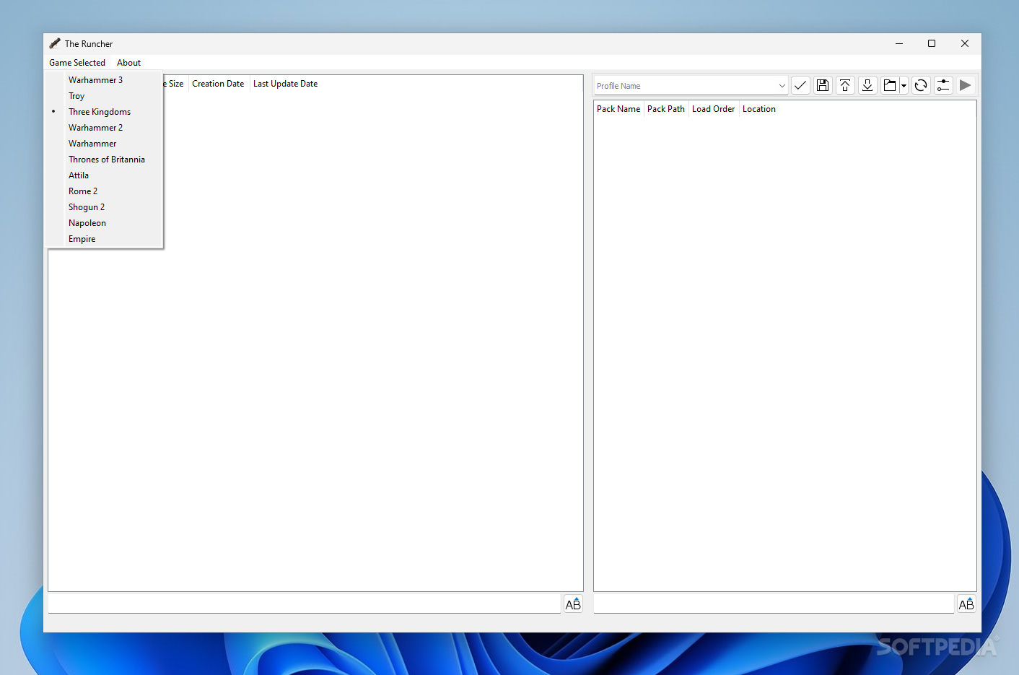Screen dimensions: 1019x675
Task: Sort by Pack Path column header
Action: [x=666, y=109]
